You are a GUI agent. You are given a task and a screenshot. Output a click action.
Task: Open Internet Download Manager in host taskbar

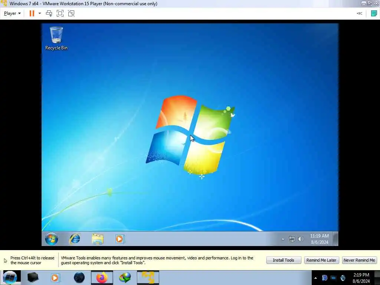point(125,278)
